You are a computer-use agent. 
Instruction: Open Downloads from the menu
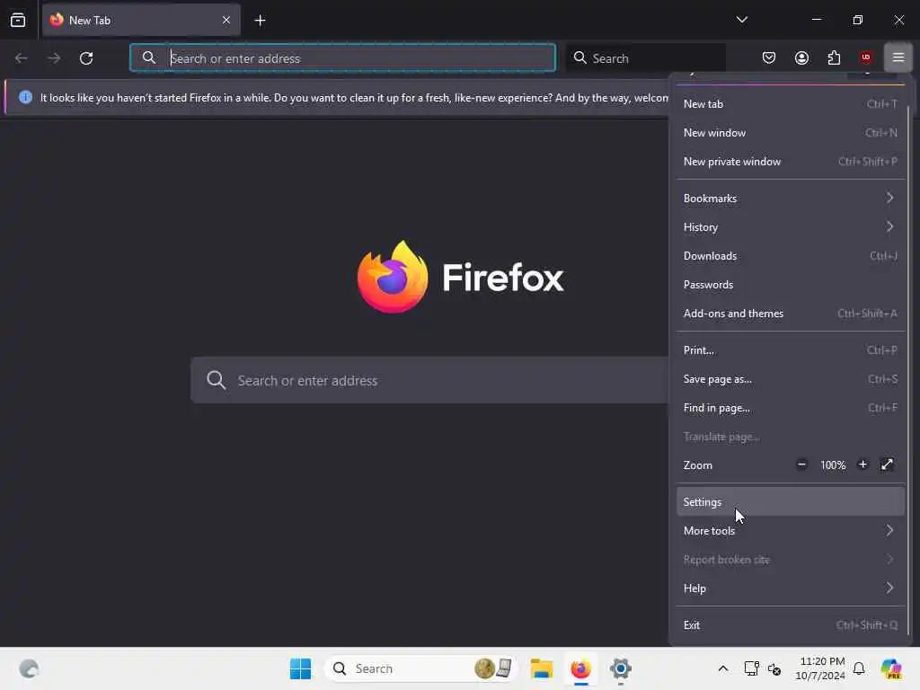[790, 256]
